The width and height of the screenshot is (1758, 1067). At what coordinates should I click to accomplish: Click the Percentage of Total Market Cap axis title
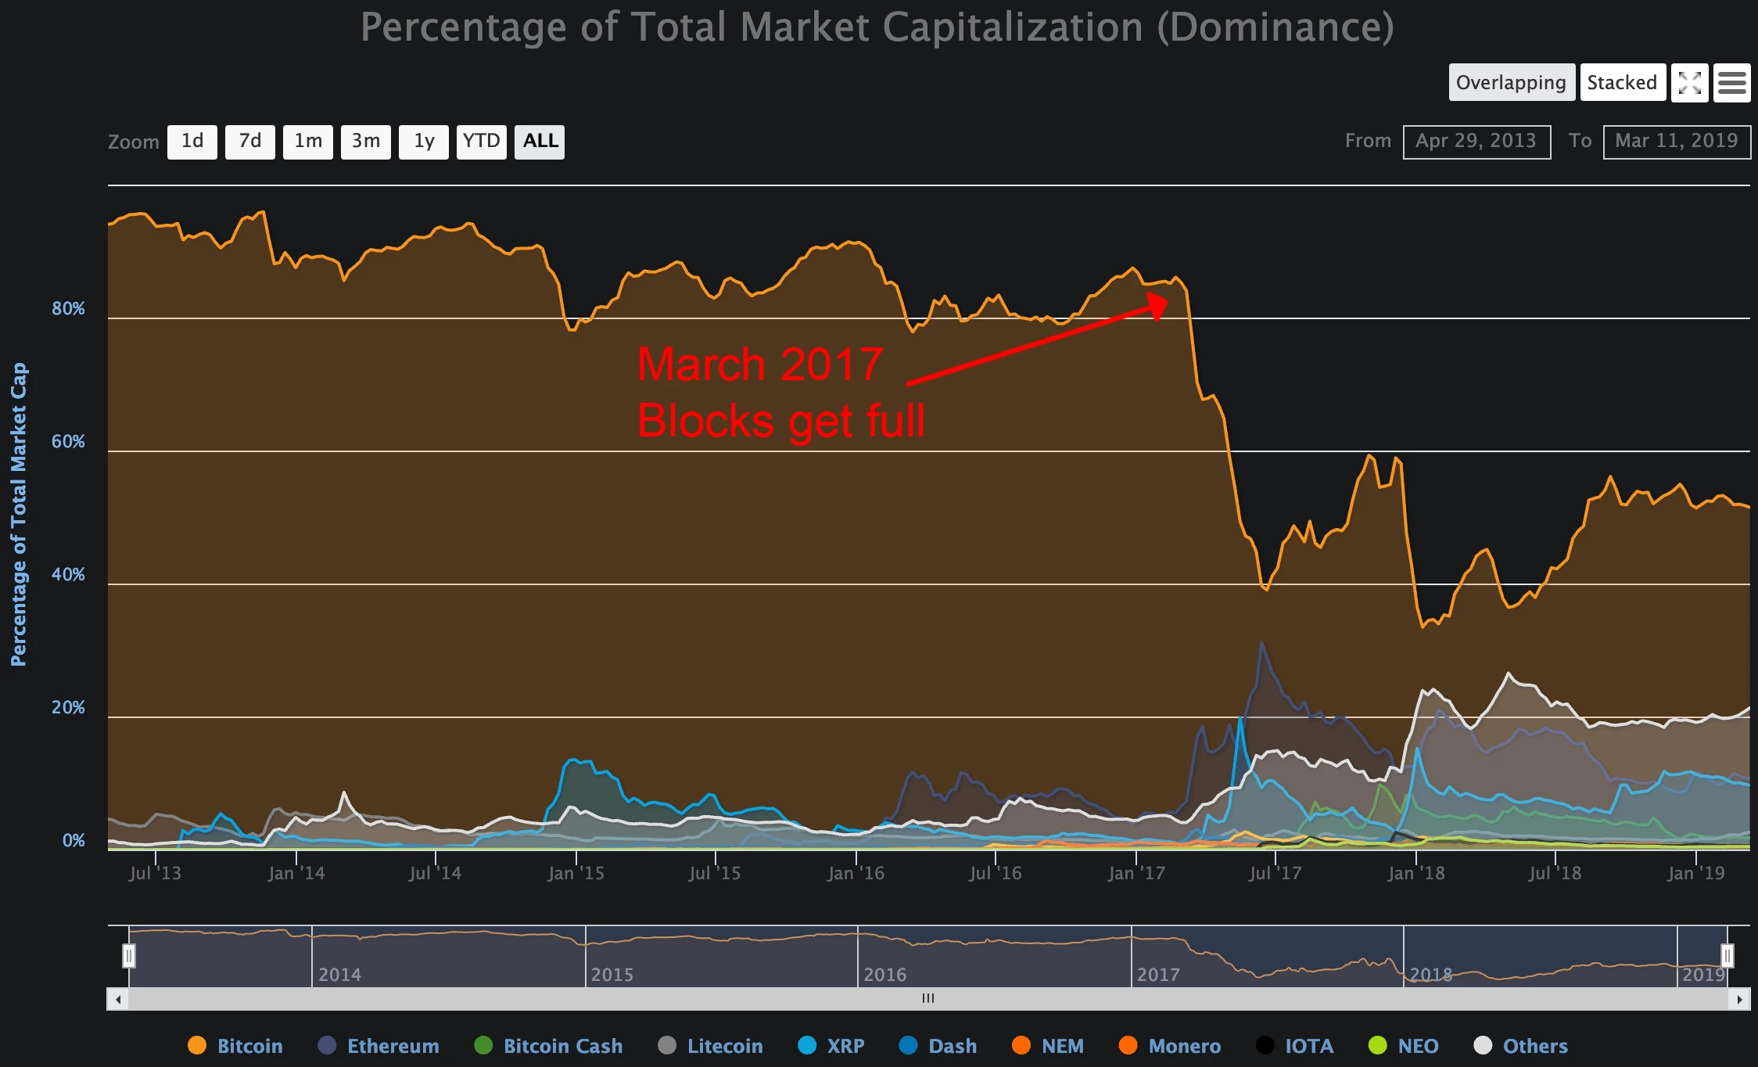[x=19, y=514]
